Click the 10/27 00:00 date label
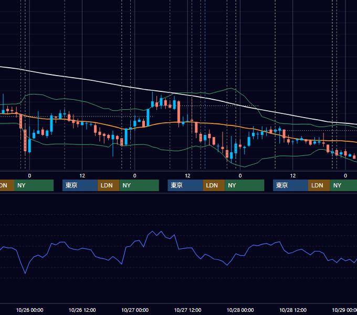 pos(135,310)
